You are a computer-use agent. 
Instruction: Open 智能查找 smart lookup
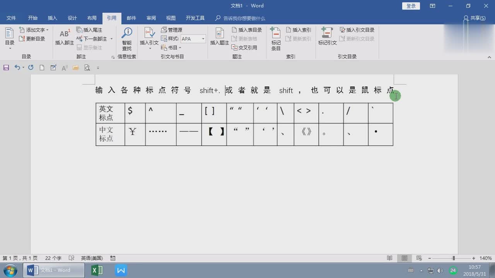pyautogui.click(x=127, y=39)
